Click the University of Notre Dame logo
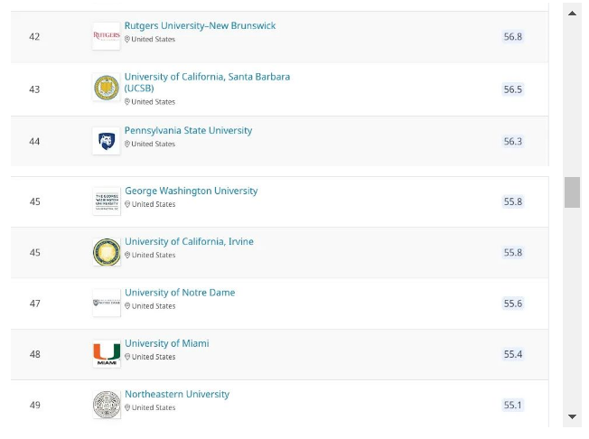Screen dimensions: 589x439 (107, 303)
